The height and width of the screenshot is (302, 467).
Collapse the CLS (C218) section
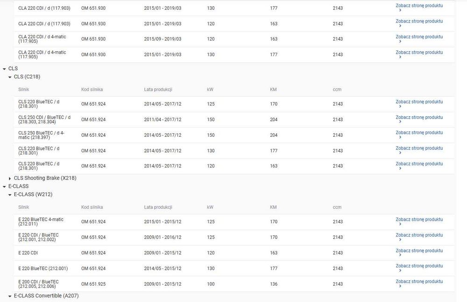(10, 77)
